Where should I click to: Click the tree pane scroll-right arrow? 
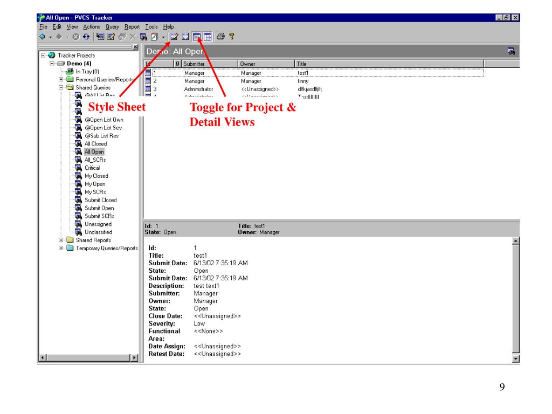(x=134, y=358)
